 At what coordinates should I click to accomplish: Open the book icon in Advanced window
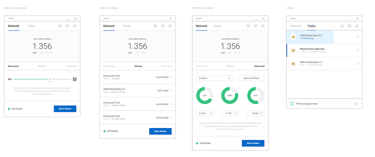pos(255,26)
